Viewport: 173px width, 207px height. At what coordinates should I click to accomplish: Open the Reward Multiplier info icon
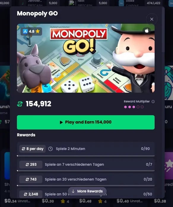pos(153,102)
